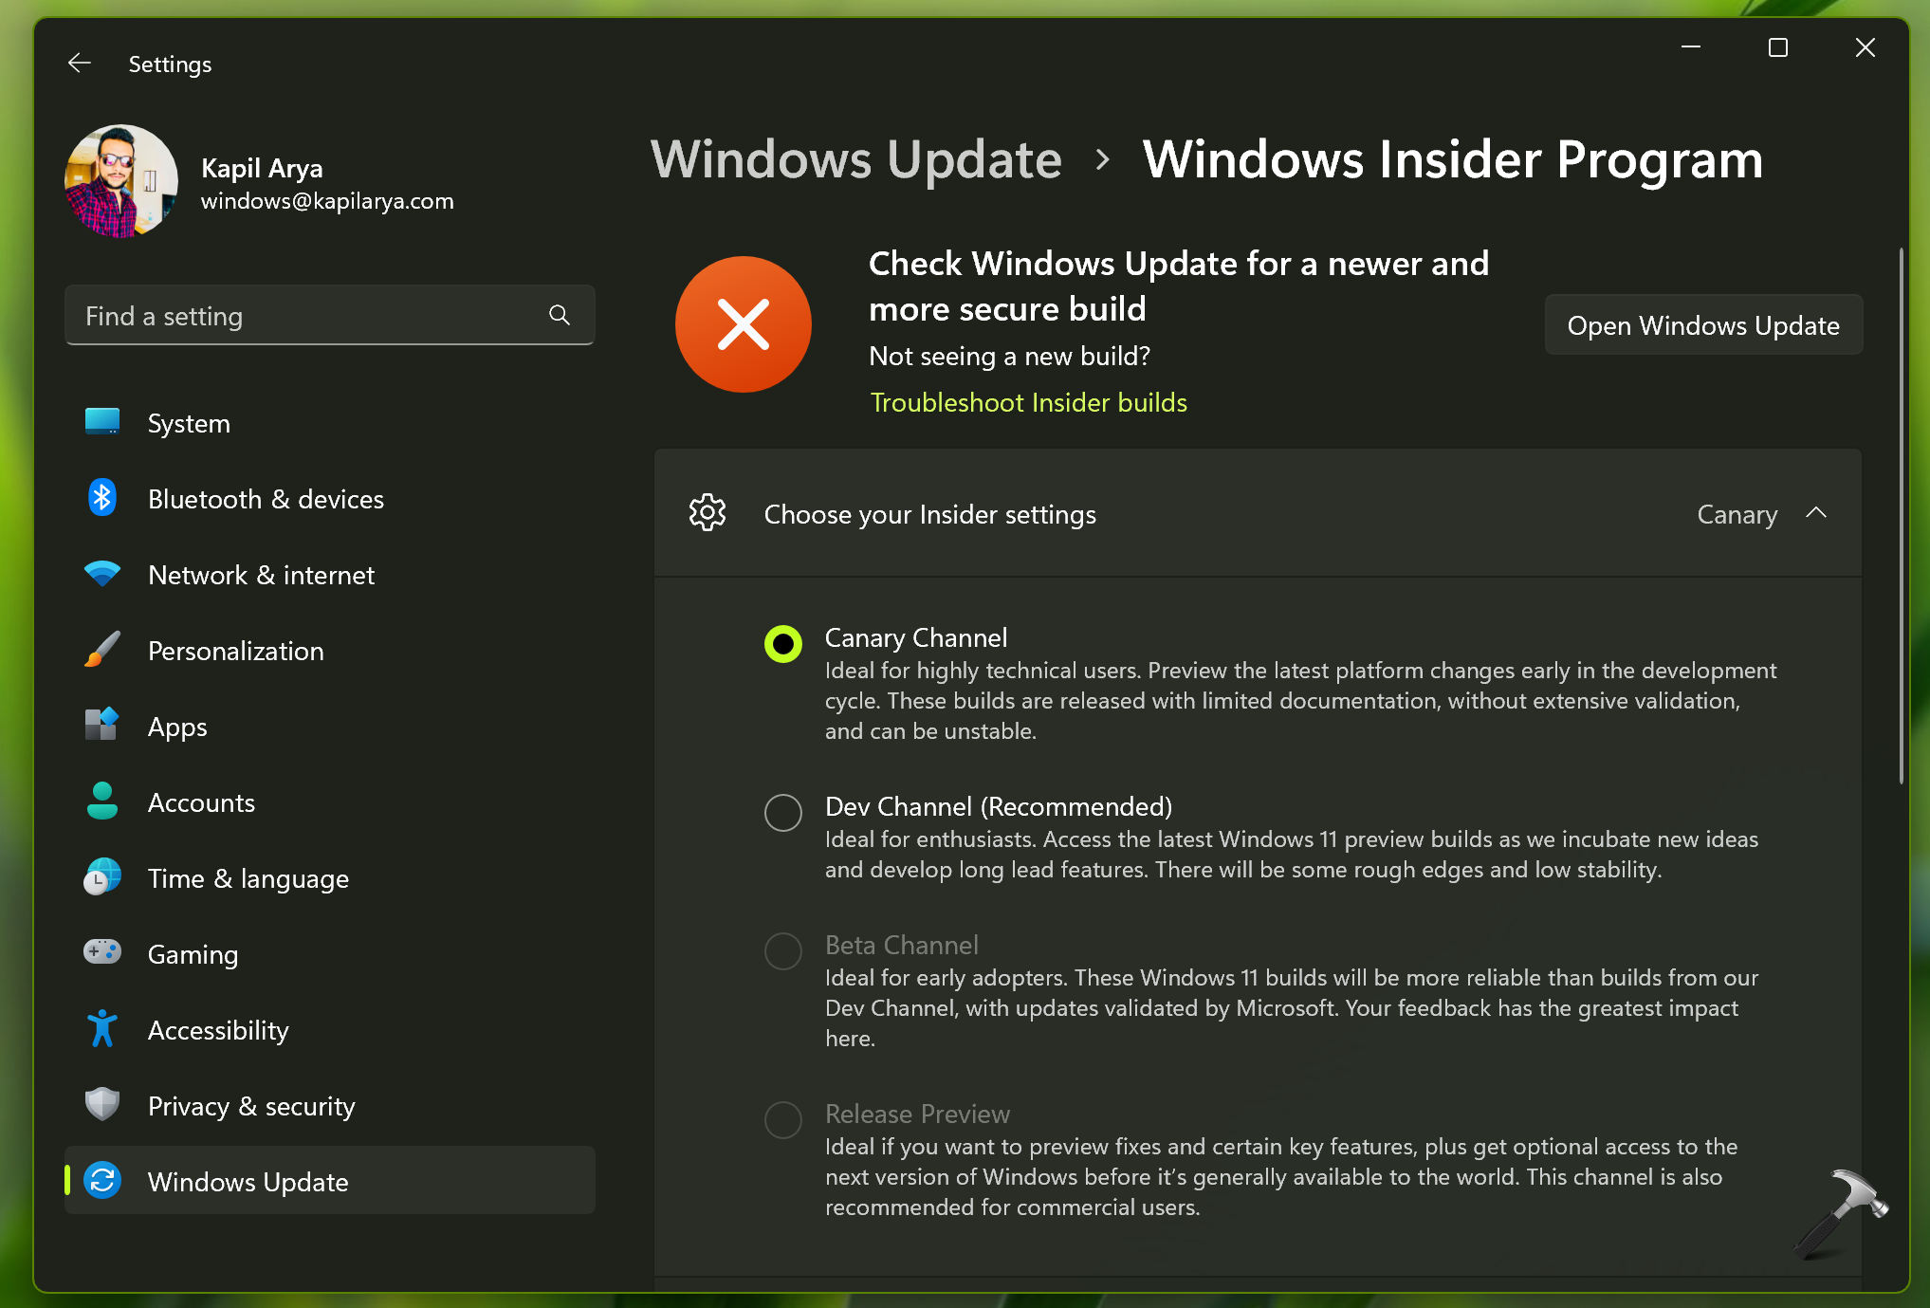Select the Canary Channel radio button
Image resolution: width=1930 pixels, height=1308 pixels.
(783, 644)
